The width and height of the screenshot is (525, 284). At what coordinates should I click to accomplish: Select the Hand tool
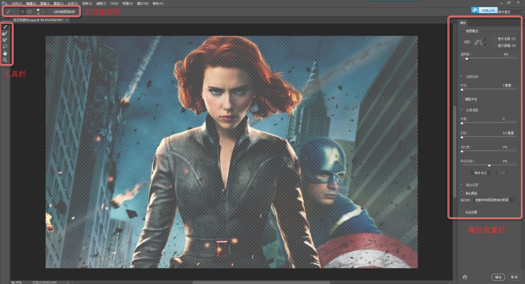[5, 53]
